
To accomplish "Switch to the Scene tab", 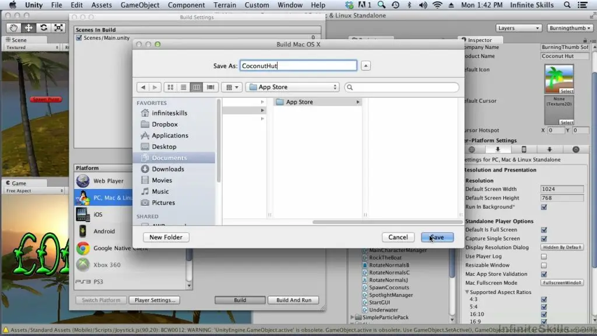I will [x=19, y=40].
